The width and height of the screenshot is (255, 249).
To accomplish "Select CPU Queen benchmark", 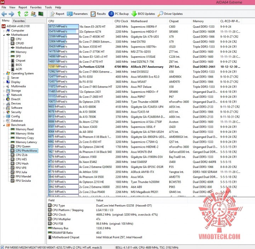I will tap(21, 146).
